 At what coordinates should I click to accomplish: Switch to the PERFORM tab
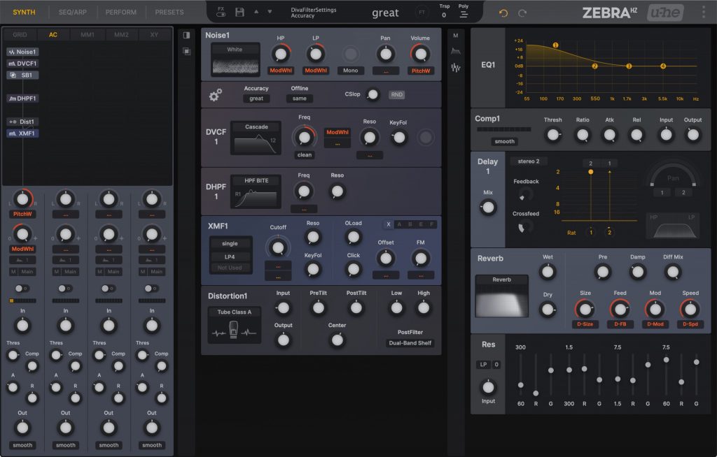(x=120, y=11)
